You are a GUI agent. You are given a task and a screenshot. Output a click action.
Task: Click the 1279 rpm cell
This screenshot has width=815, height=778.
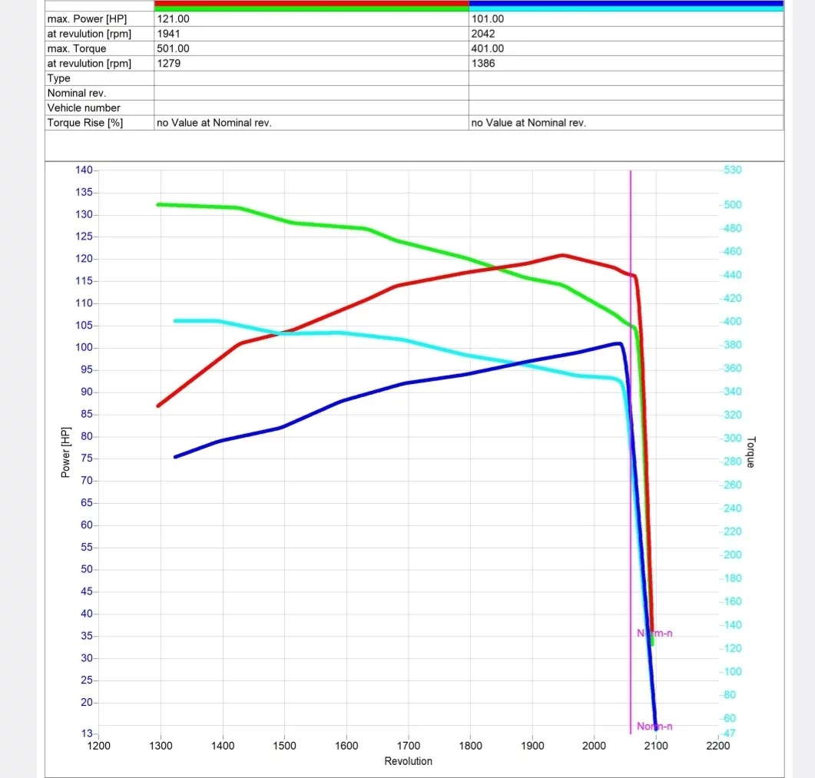click(168, 63)
